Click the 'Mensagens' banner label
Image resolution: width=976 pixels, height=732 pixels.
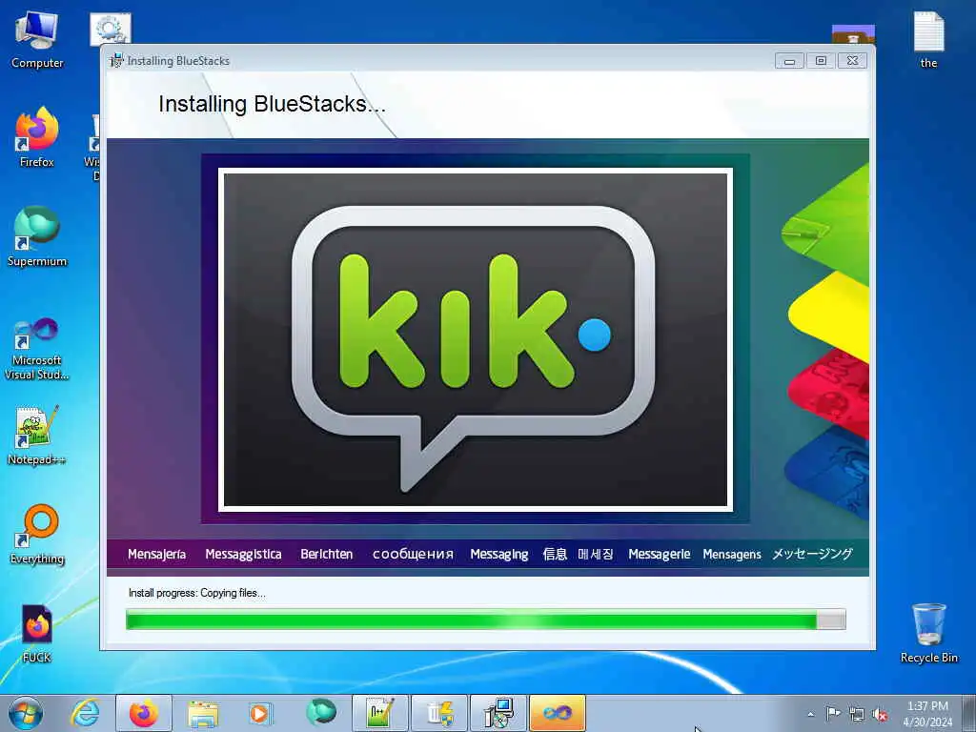[732, 554]
